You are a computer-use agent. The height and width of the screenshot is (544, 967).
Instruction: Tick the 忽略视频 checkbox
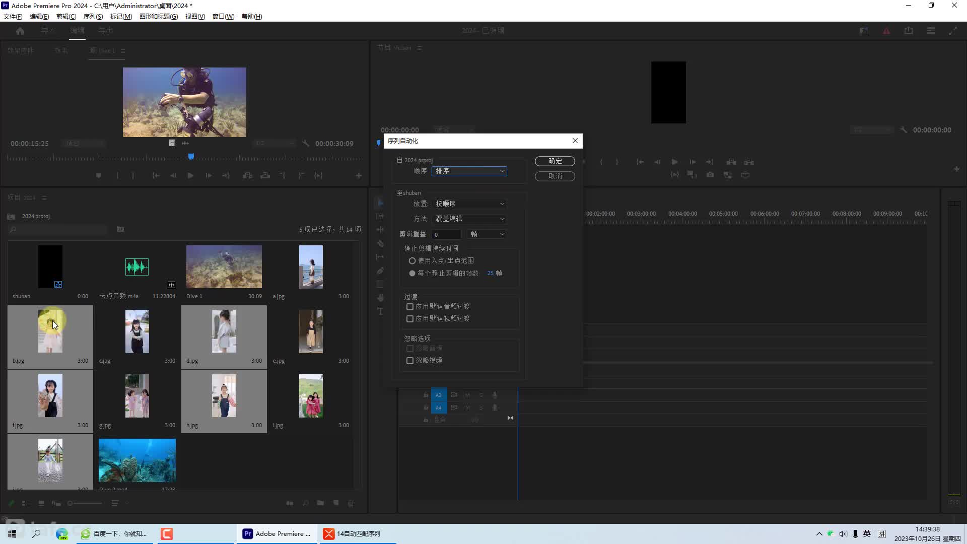tap(410, 361)
